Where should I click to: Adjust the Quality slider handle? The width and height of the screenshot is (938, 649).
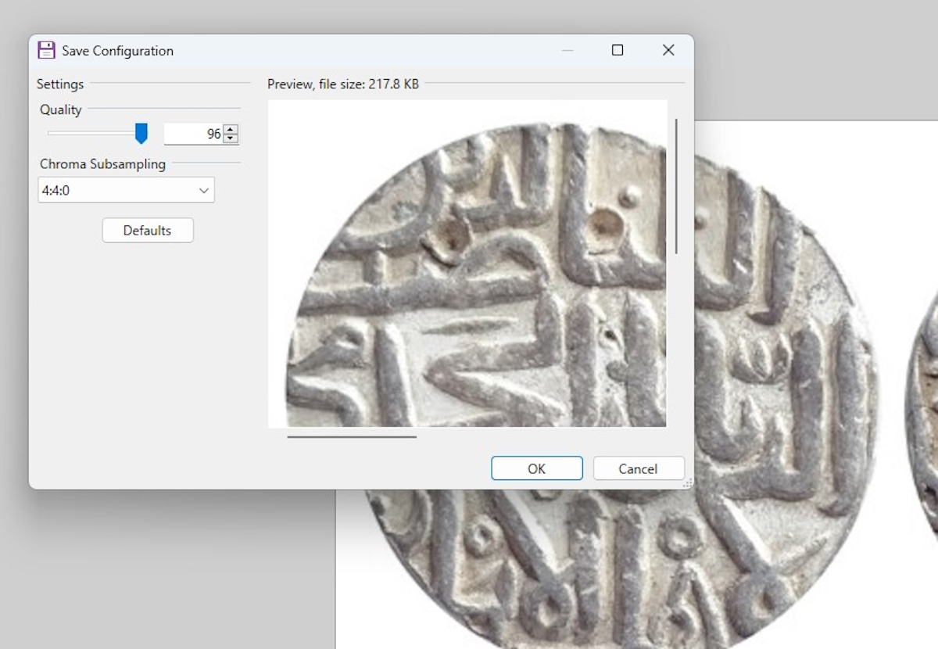tap(141, 134)
